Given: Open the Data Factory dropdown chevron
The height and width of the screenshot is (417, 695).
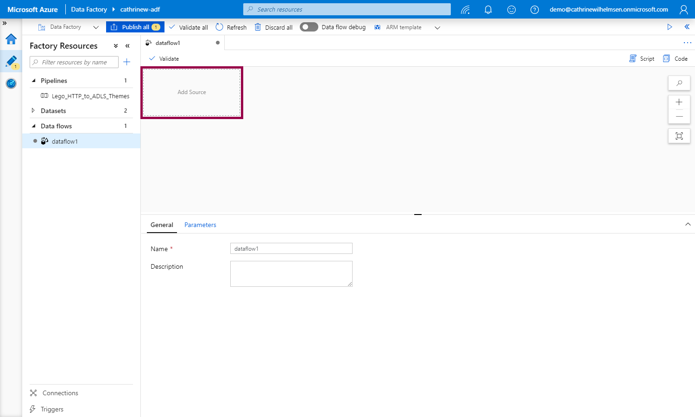Looking at the screenshot, I should [96, 27].
